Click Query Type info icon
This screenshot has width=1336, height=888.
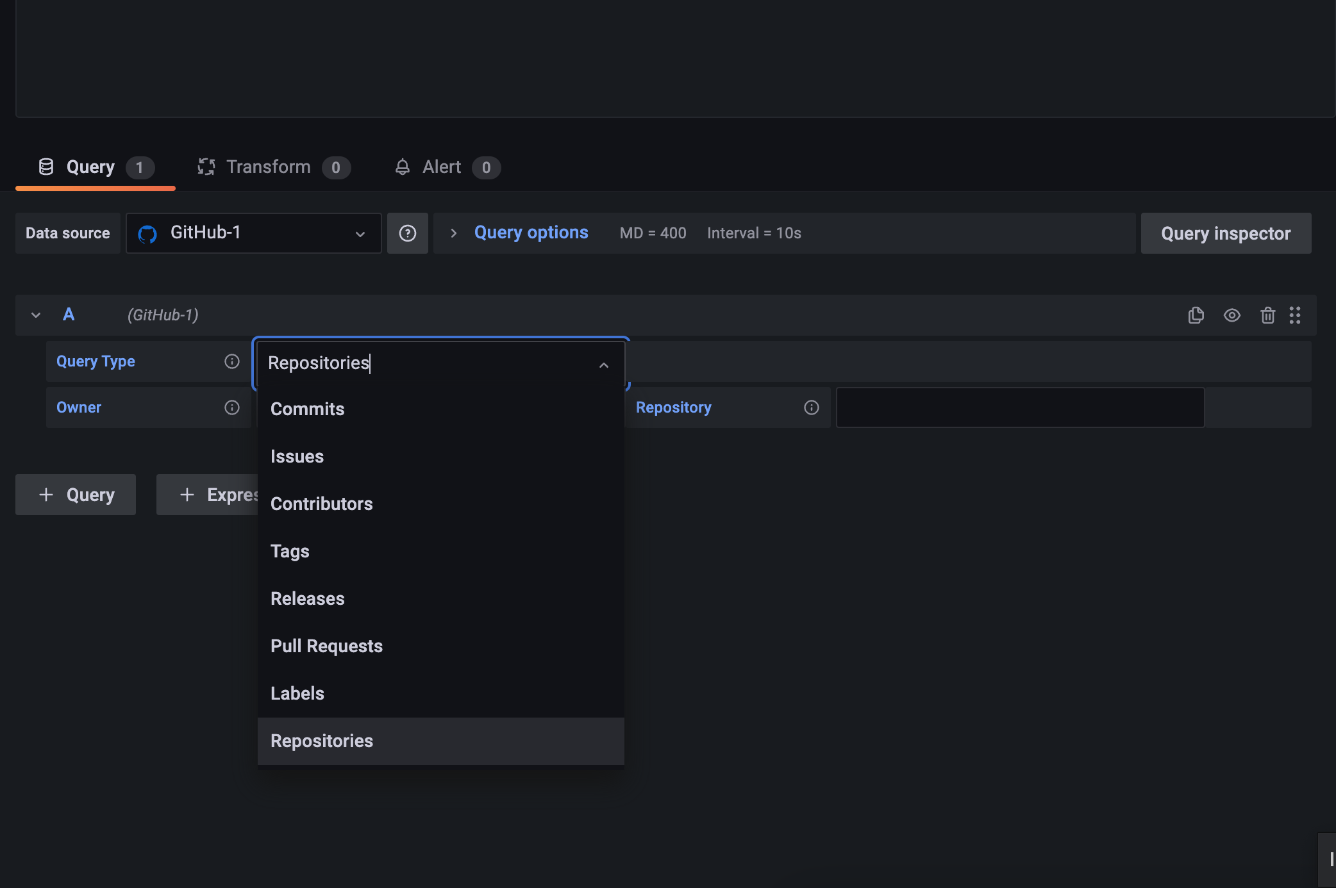[232, 361]
